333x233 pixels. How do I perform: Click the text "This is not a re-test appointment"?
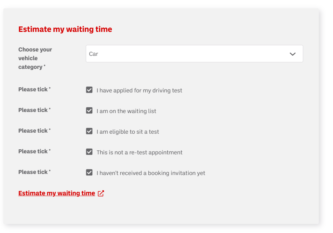[139, 153]
